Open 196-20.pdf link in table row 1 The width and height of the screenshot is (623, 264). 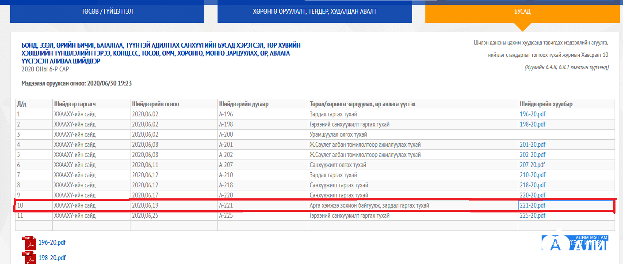tap(533, 115)
